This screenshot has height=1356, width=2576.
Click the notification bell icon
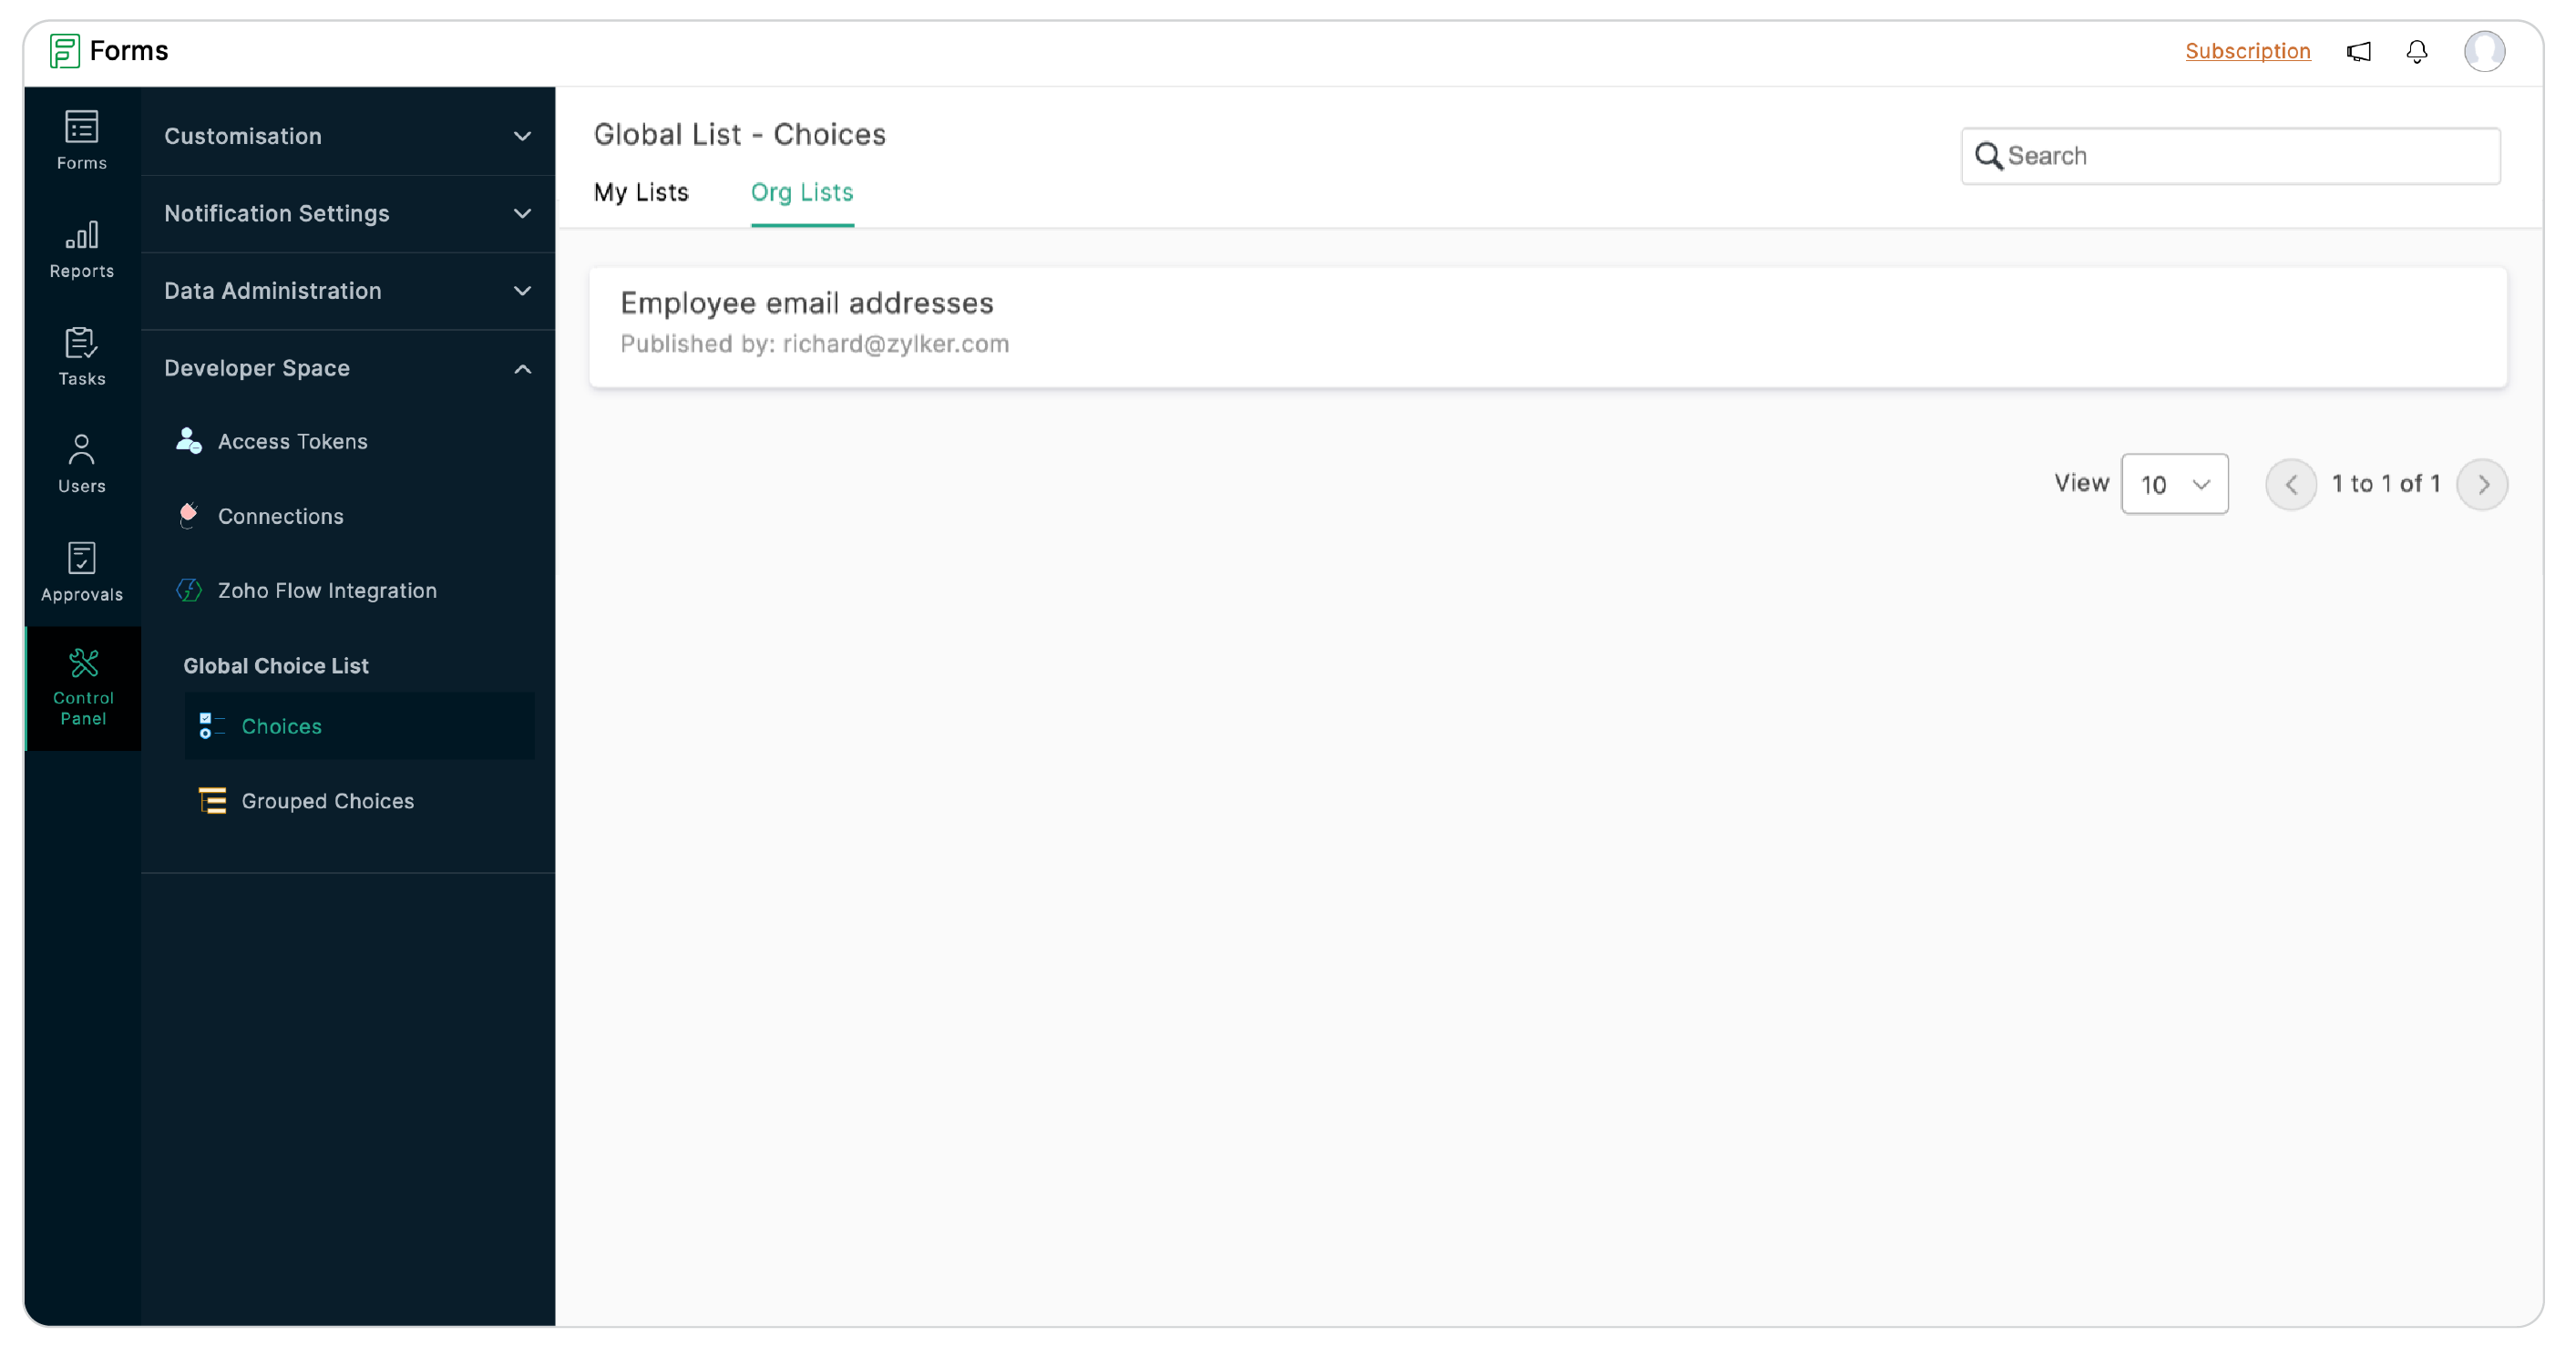tap(2417, 51)
